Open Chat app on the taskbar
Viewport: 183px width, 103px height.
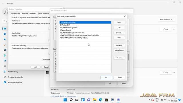pyautogui.click(x=89, y=100)
